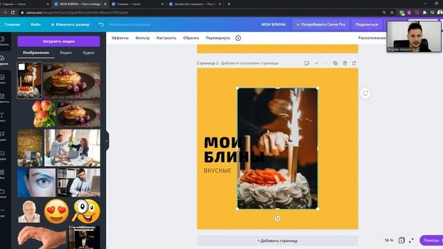Bookmark this page with the star icon
The image size is (443, 249).
[392, 12]
